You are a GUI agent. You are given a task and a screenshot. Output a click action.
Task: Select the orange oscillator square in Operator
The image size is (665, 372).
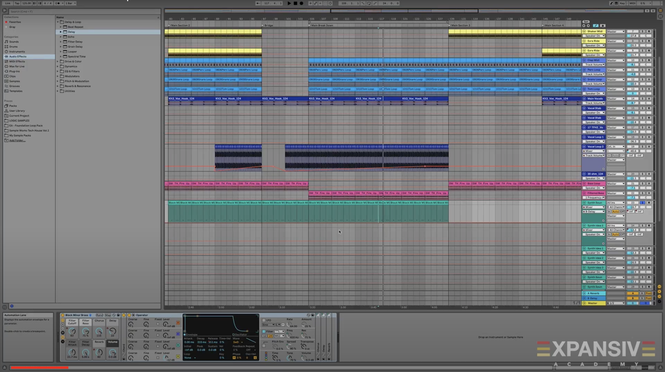(178, 323)
